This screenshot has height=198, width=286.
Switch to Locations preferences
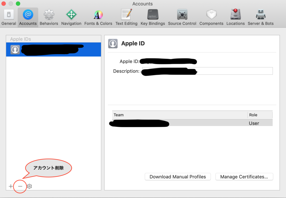[x=235, y=18]
